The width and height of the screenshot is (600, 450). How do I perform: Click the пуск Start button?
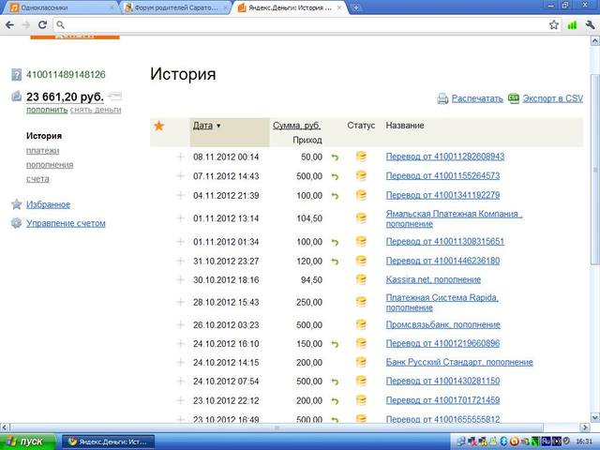click(27, 442)
